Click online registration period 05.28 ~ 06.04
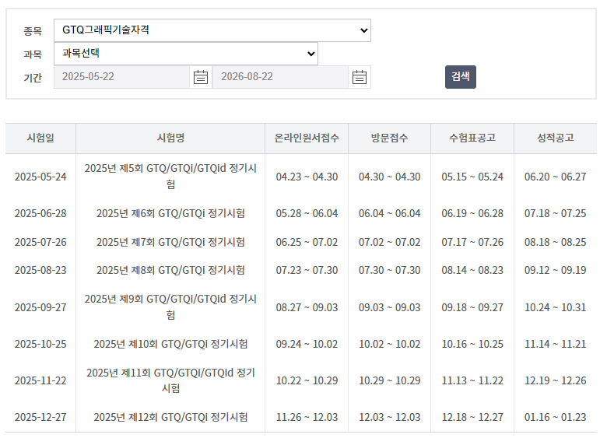The height and width of the screenshot is (445, 614). [307, 213]
